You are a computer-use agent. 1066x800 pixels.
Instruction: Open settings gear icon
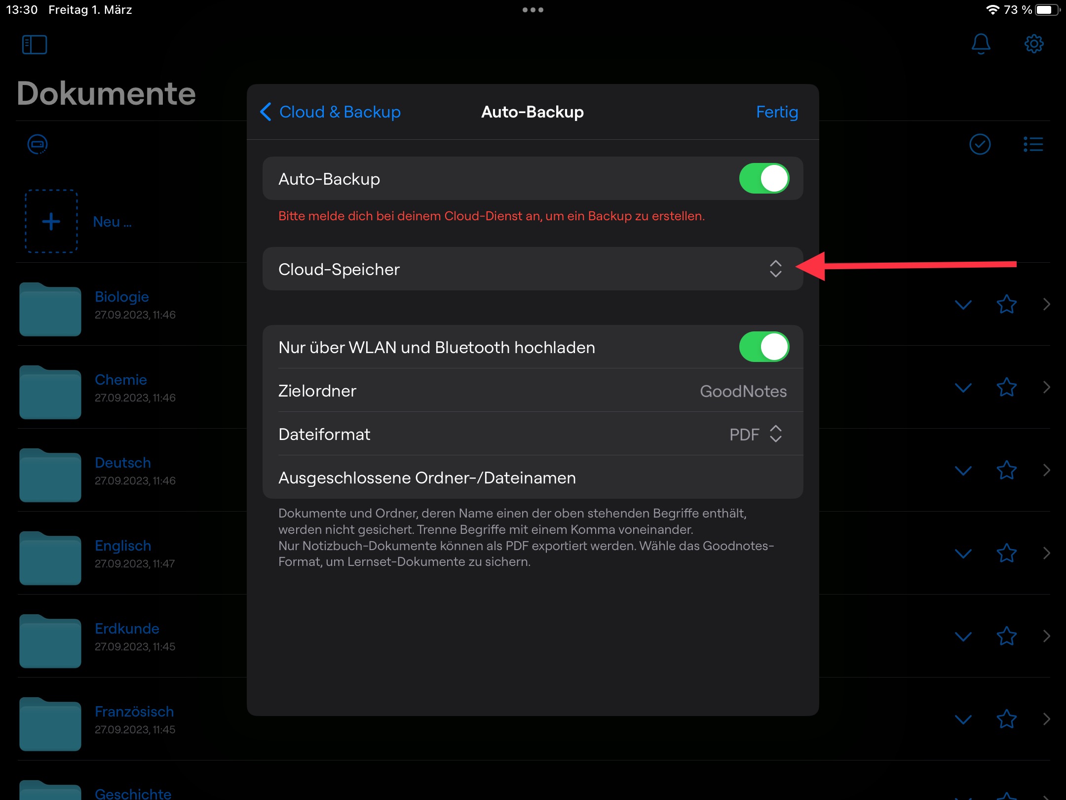[x=1033, y=44]
